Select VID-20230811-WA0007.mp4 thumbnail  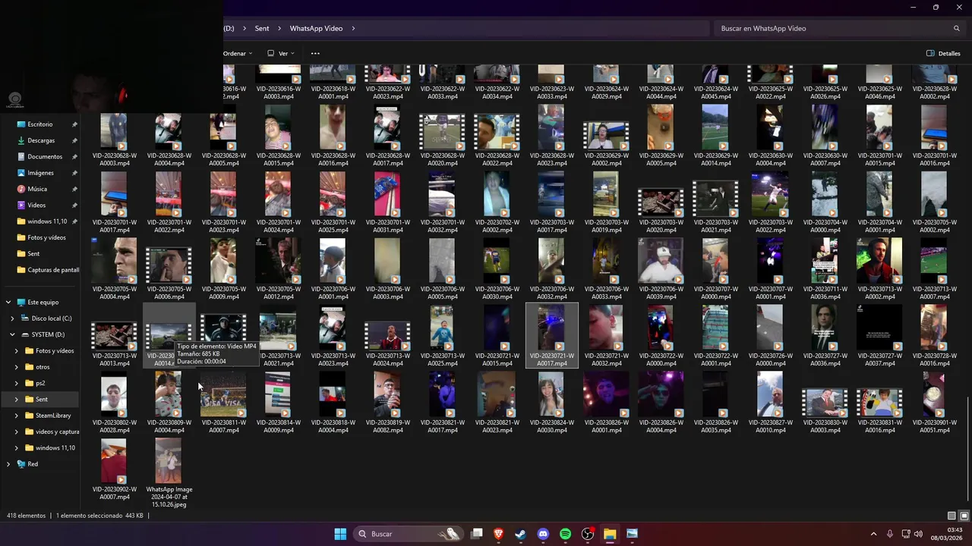tap(223, 395)
